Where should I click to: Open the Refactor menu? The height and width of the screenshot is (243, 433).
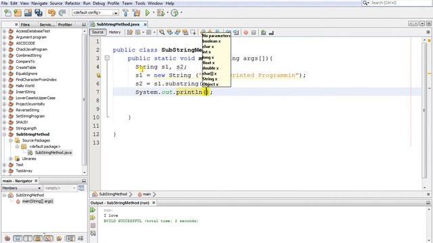[x=72, y=3]
